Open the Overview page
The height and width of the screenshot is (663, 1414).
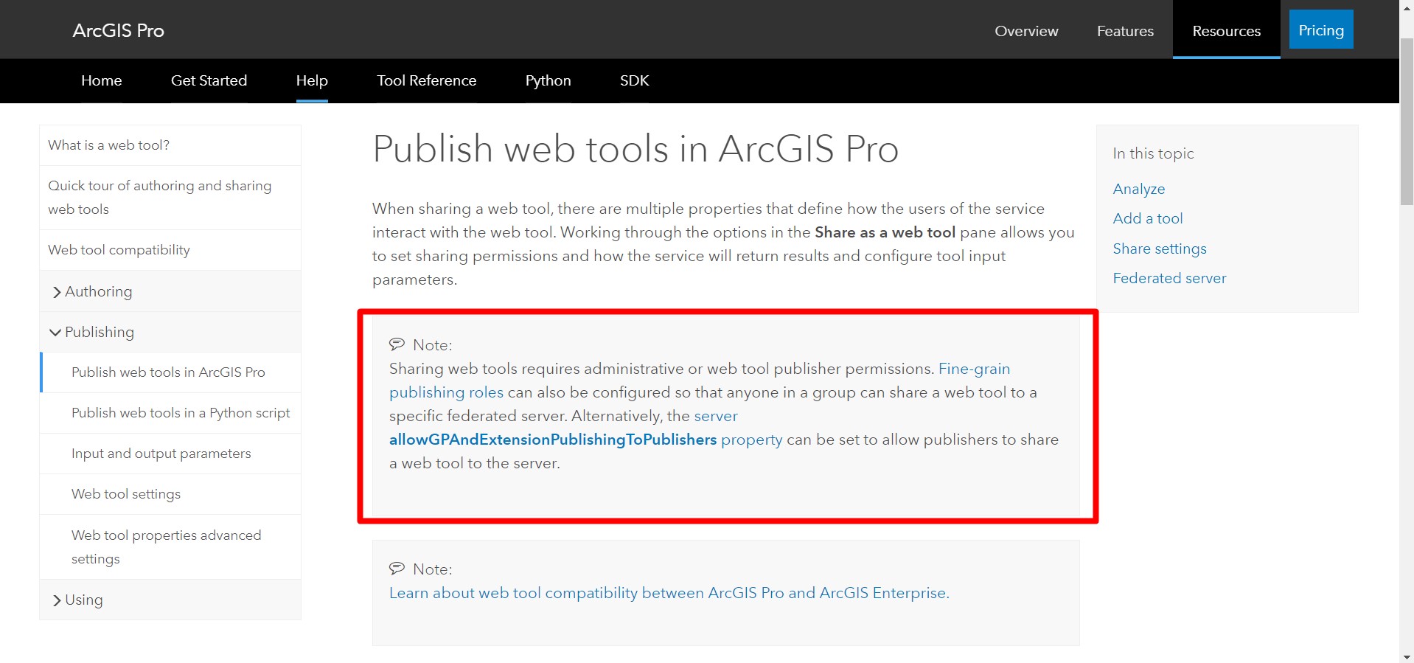pyautogui.click(x=1026, y=31)
